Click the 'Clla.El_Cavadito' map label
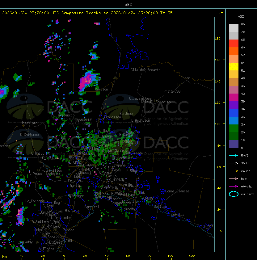257x260 pixels. click(x=156, y=102)
